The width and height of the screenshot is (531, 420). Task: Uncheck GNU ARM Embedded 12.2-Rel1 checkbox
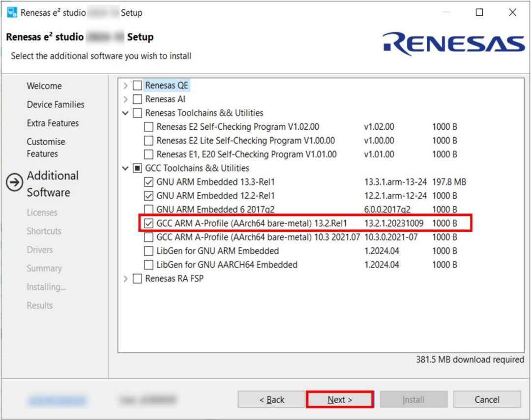[148, 196]
